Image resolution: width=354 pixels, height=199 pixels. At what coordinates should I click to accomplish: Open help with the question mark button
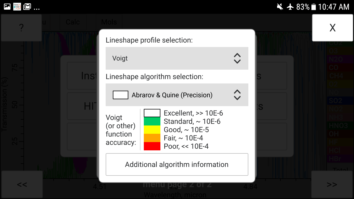tap(21, 28)
